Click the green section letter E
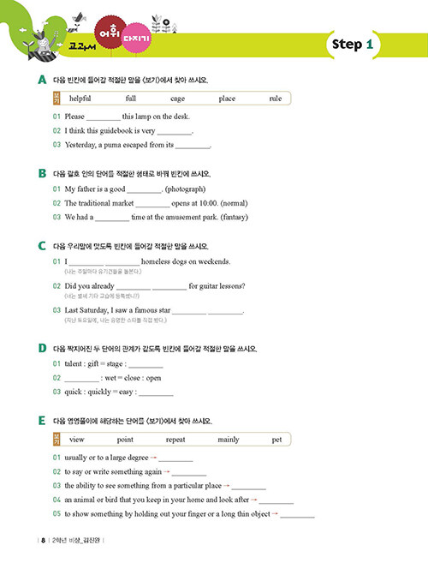This screenshot has width=428, height=575. [42, 421]
